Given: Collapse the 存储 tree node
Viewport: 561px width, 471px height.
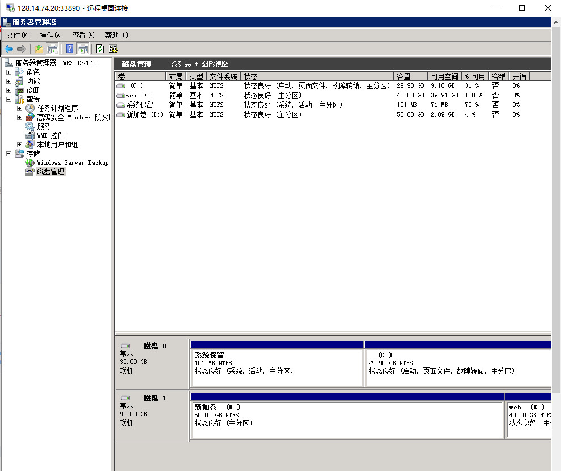Looking at the screenshot, I should [8, 153].
